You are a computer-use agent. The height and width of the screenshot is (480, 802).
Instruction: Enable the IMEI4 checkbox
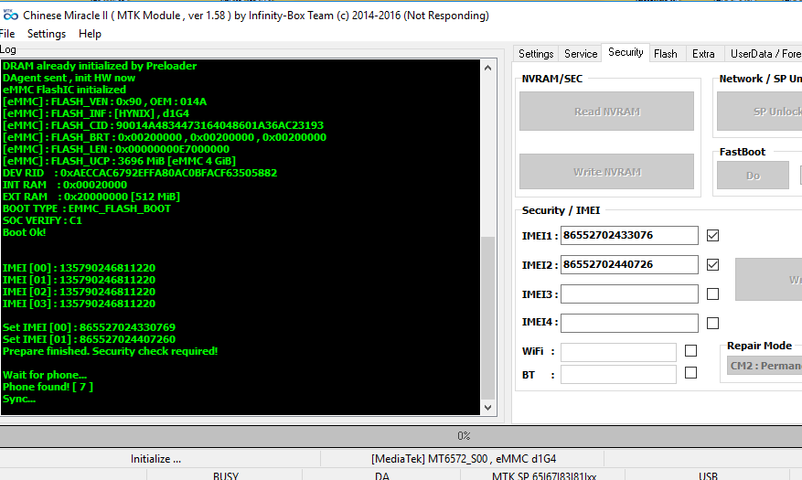pos(712,323)
